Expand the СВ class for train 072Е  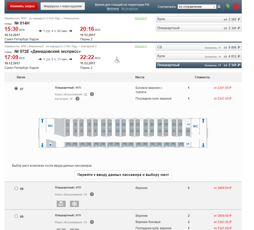click(x=199, y=47)
